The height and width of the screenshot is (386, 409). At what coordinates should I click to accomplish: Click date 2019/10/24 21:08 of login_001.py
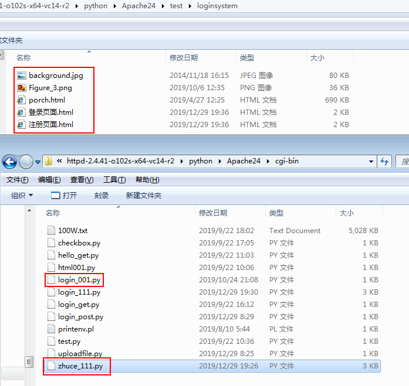pyautogui.click(x=228, y=280)
